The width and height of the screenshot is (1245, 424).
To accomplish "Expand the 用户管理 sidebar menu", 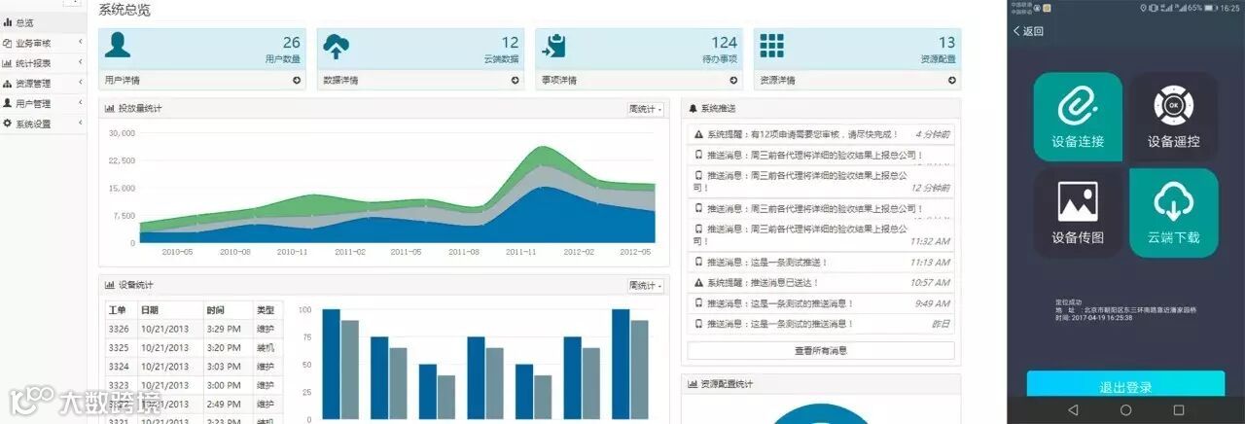I will (x=42, y=103).
